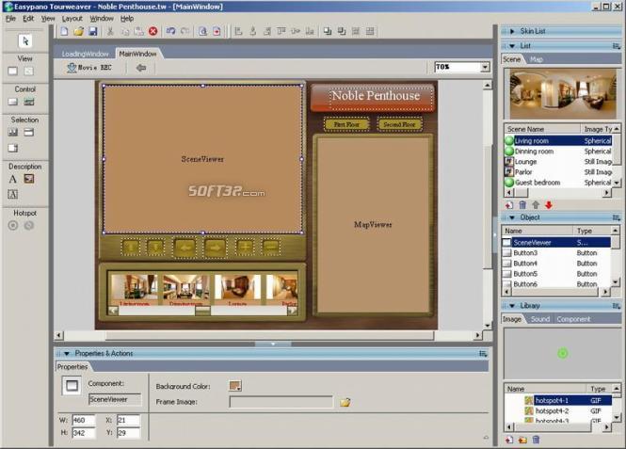
Task: Click the Second Floor button in canvas
Action: coord(399,124)
